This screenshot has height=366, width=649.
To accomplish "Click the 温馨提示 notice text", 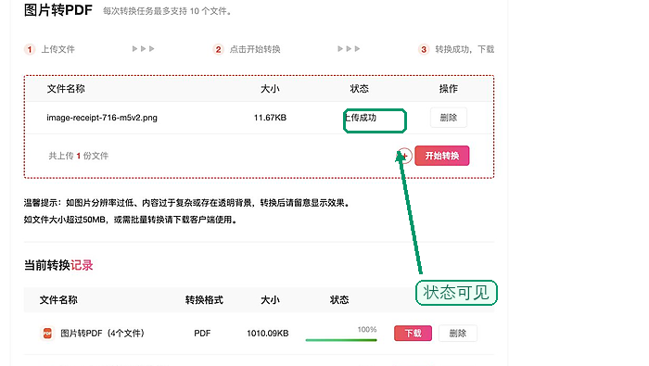I will pos(186,203).
